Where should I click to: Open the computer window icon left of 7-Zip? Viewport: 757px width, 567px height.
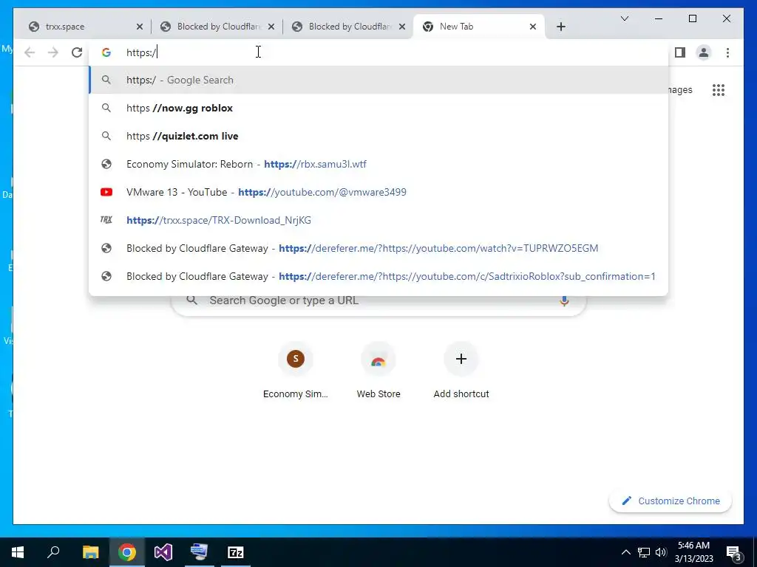coord(200,552)
